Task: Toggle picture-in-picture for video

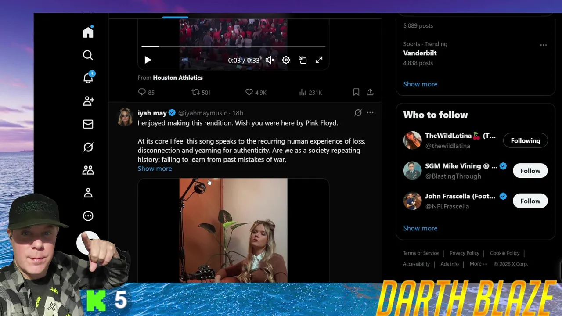Action: coord(303,60)
